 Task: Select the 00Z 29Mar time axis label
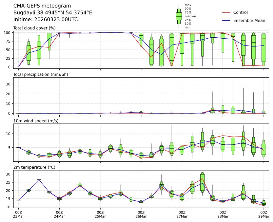pyautogui.click(x=264, y=214)
